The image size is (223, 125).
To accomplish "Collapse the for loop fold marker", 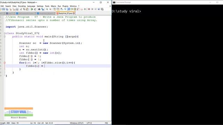I will coord(5,62).
